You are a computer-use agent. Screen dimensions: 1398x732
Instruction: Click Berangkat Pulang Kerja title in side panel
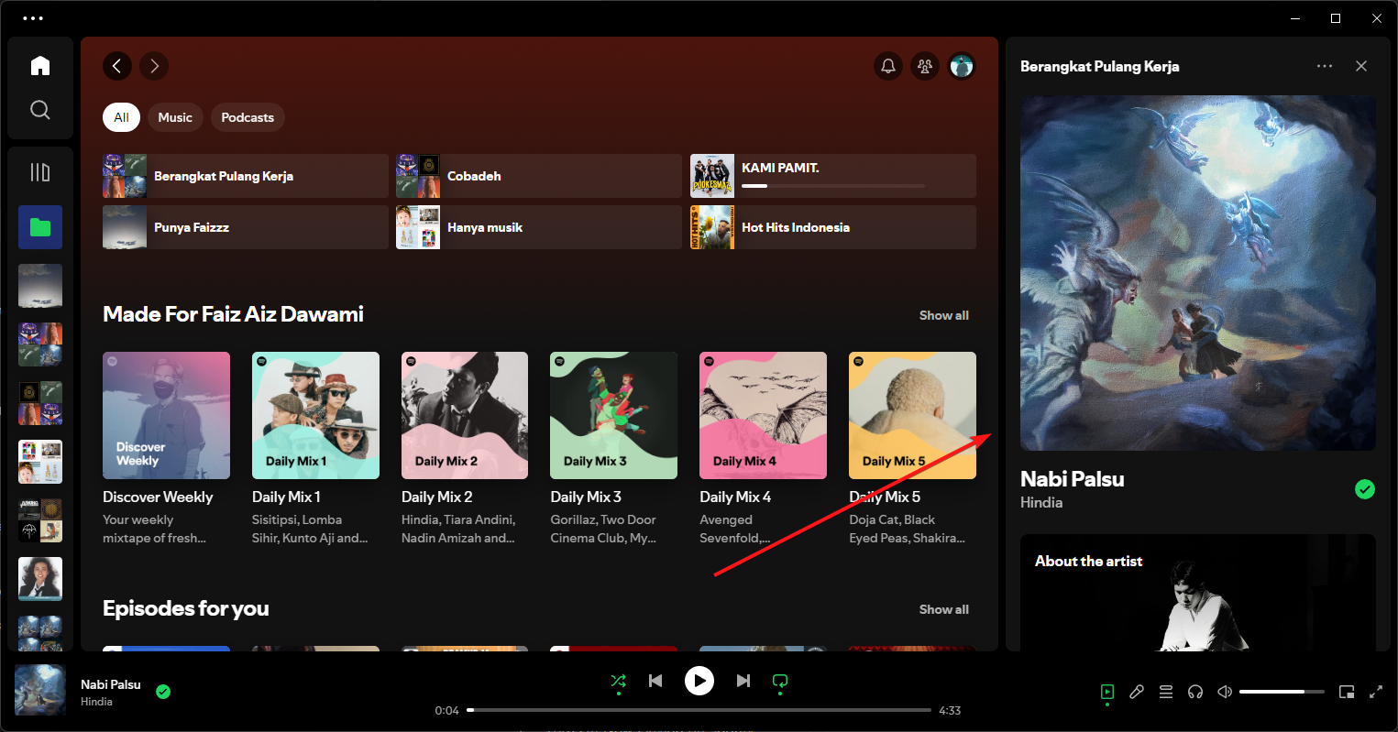[x=1099, y=66]
